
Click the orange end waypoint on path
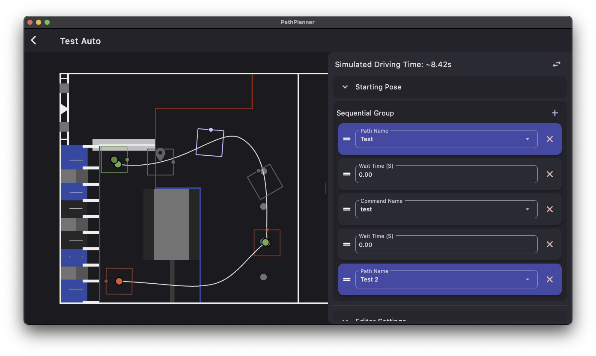pos(119,281)
